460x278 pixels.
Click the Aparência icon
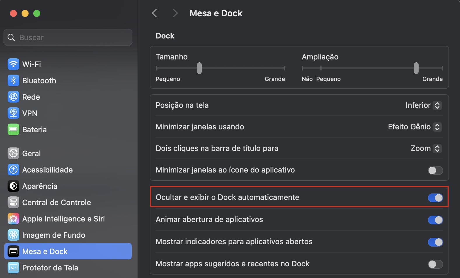[x=13, y=186]
